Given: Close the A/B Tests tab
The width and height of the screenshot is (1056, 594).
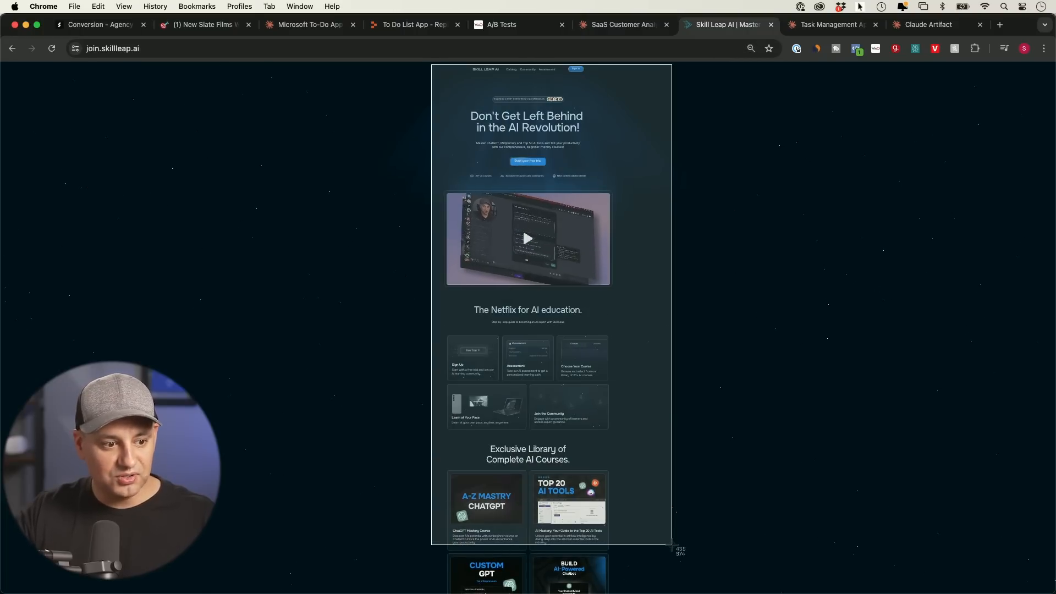Looking at the screenshot, I should 562,25.
